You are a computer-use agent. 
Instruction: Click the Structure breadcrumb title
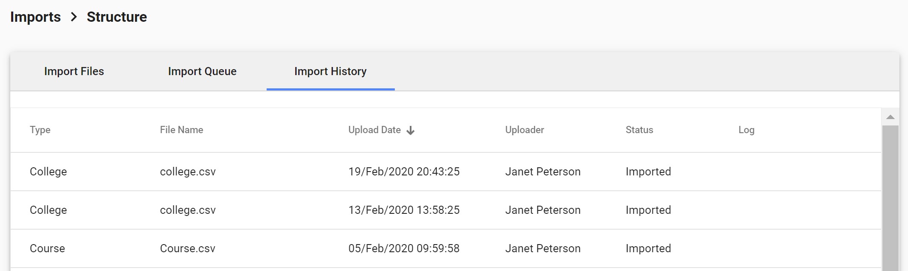[117, 17]
